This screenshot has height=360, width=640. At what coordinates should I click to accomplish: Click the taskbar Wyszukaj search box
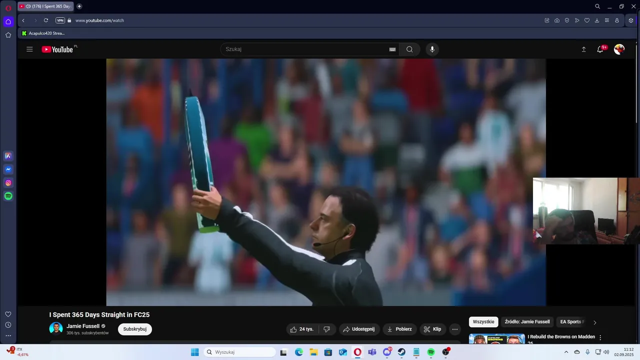click(240, 352)
